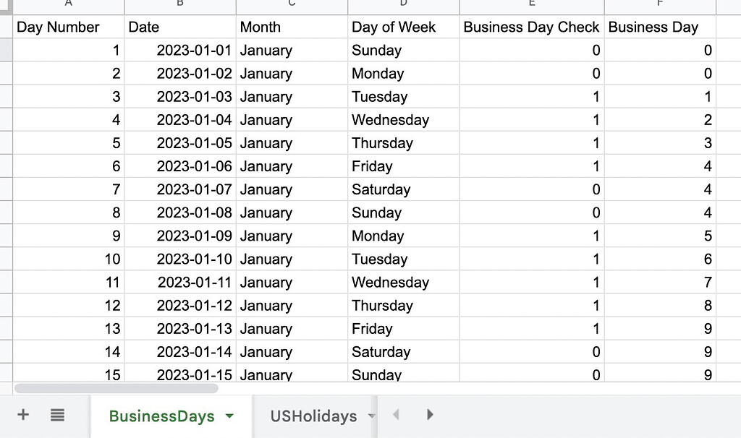The image size is (741, 438).
Task: Switch to the USHolidays sheet tab
Action: pyautogui.click(x=313, y=416)
